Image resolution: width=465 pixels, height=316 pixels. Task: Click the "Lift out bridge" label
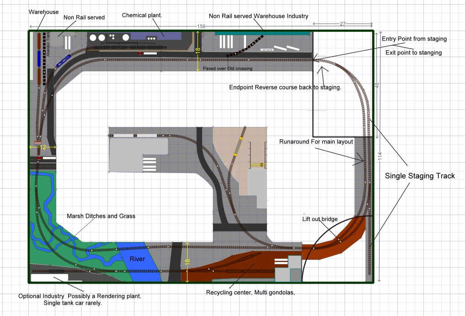[320, 219]
